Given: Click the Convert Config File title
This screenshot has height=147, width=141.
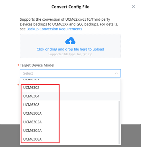Looking at the screenshot, I should click(x=70, y=7).
